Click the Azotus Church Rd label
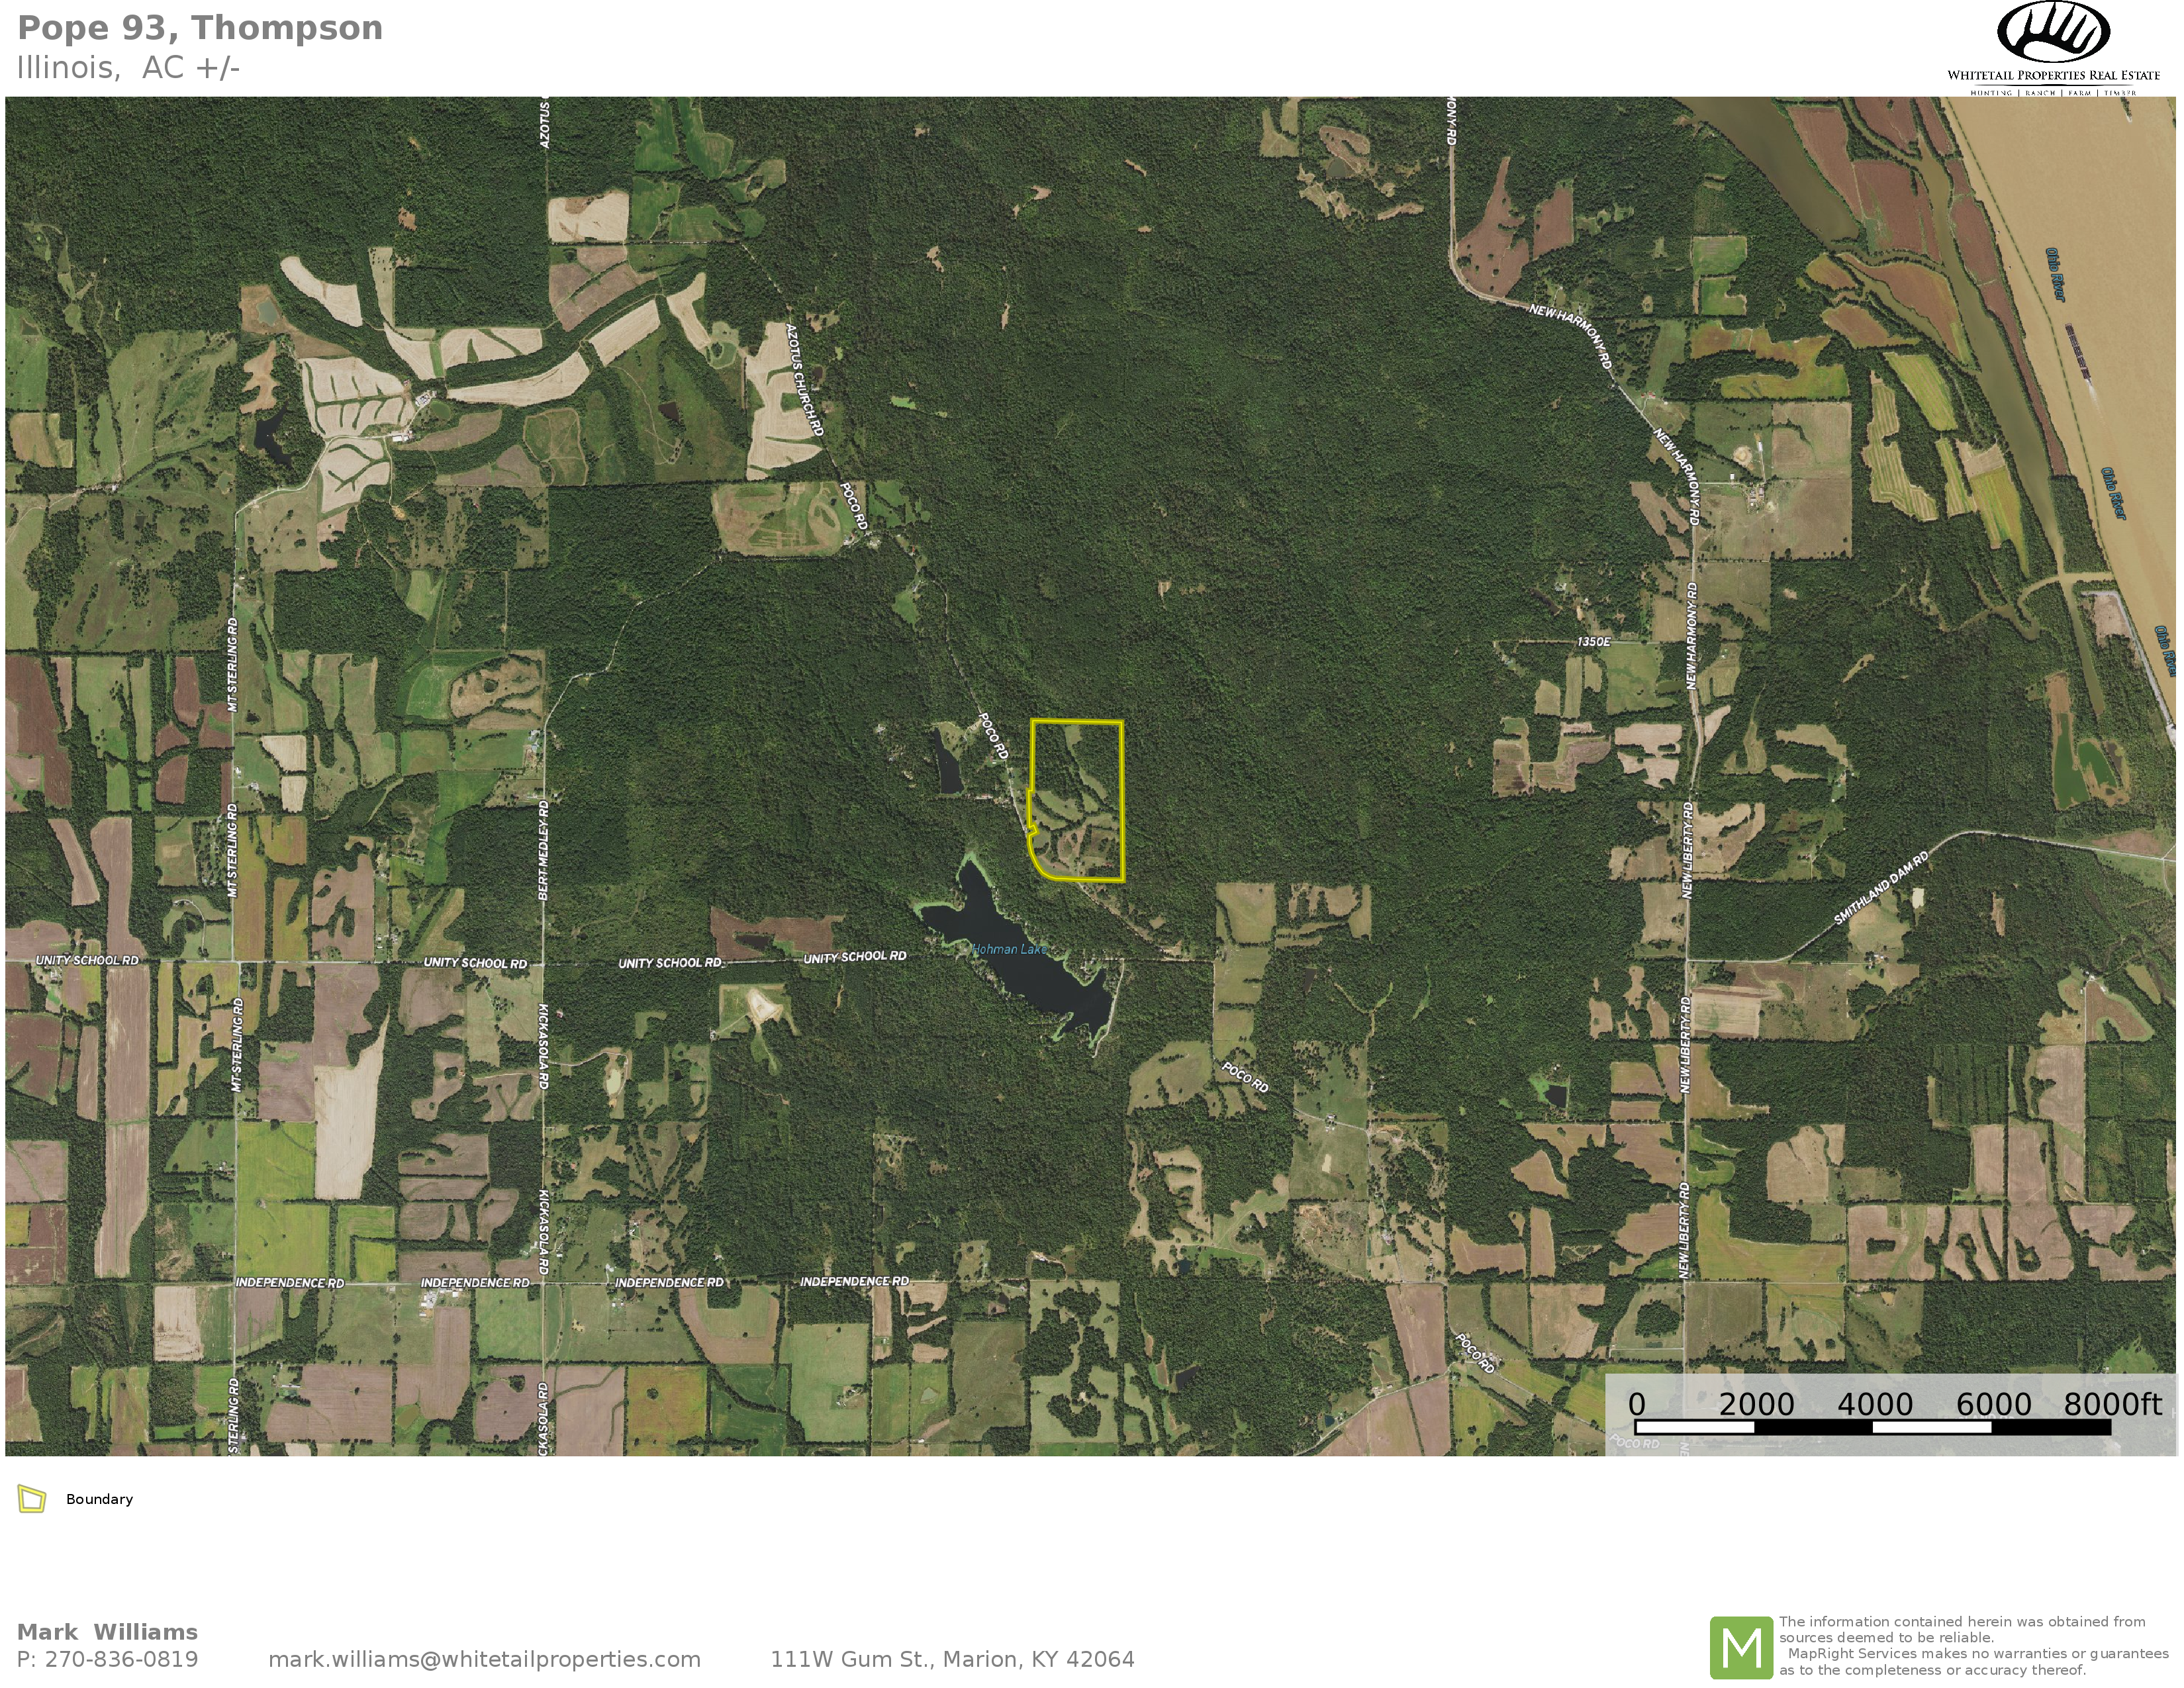Screen dimensions: 2184x1688 point(804,379)
